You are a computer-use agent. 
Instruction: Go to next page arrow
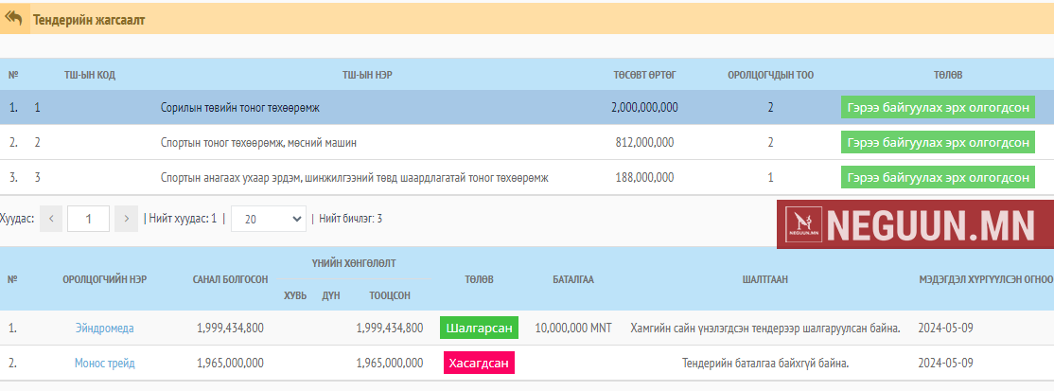coord(126,219)
